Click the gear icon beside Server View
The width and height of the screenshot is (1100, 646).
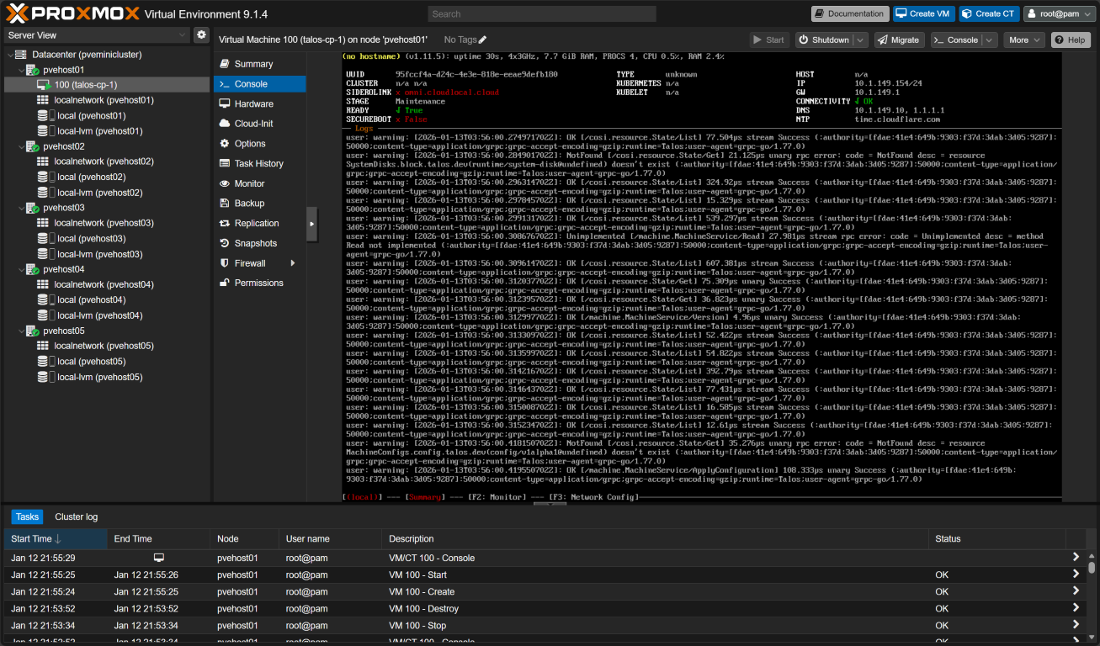pos(201,34)
